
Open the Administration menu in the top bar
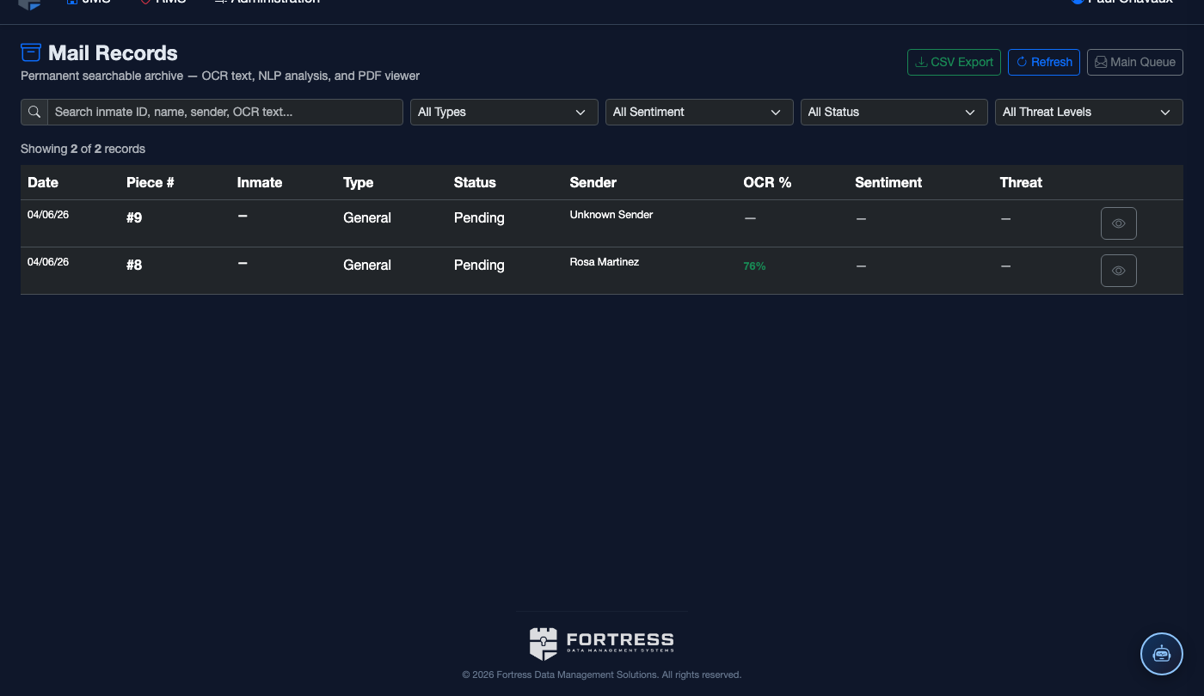tap(267, 3)
